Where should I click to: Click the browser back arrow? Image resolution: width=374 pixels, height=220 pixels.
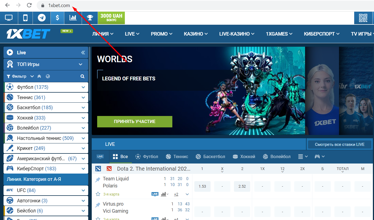[x=8, y=5]
